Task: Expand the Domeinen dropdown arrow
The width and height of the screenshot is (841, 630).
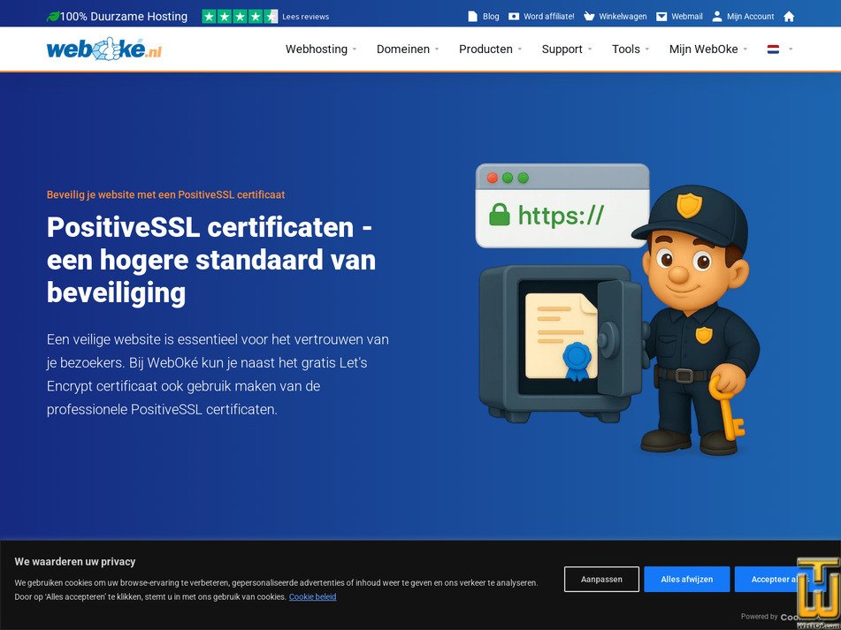Action: pyautogui.click(x=437, y=49)
